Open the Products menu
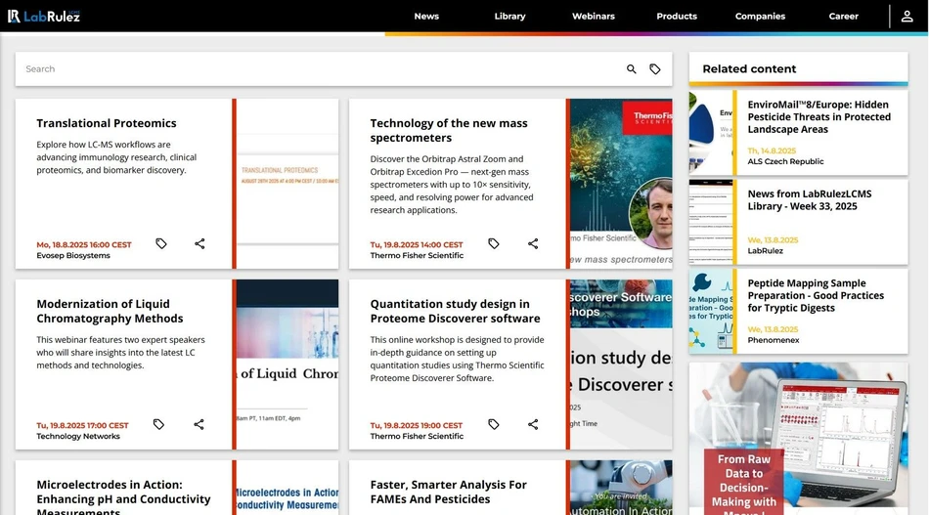The image size is (929, 515). tap(677, 17)
